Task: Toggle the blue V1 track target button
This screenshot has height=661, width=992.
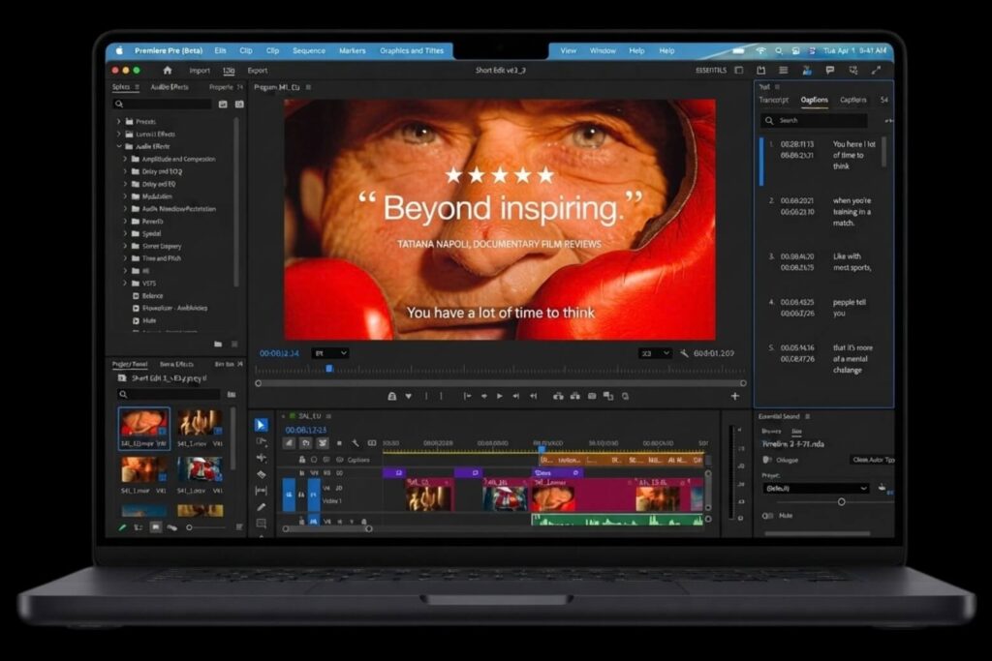Action: pyautogui.click(x=314, y=495)
